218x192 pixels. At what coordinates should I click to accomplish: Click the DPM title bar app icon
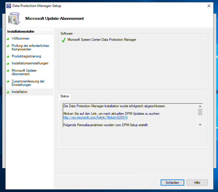pos(9,6)
